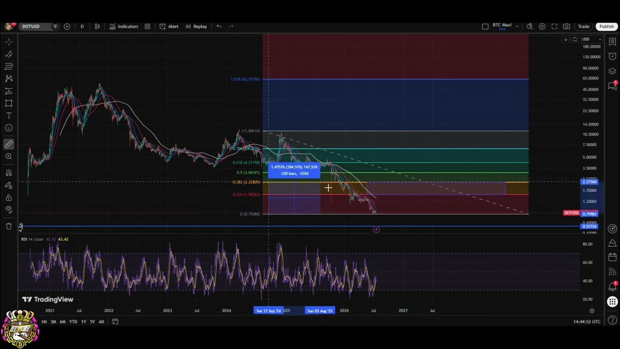Open the D timeframe interval selector
620x349 pixels.
click(82, 26)
